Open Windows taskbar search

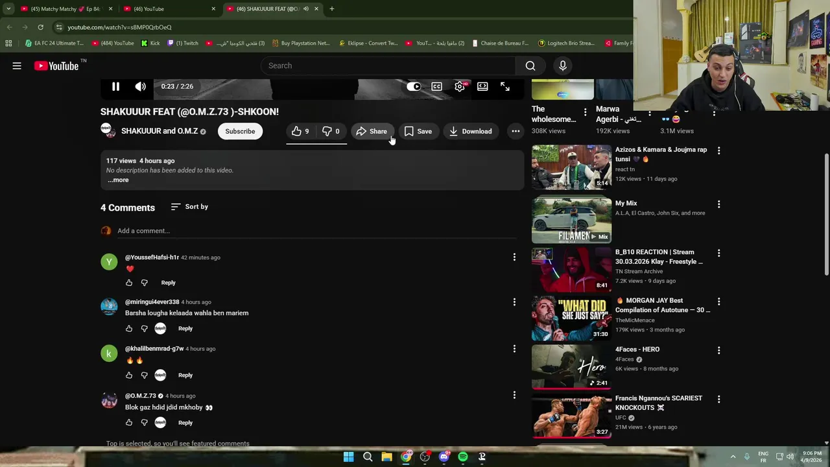[368, 457]
